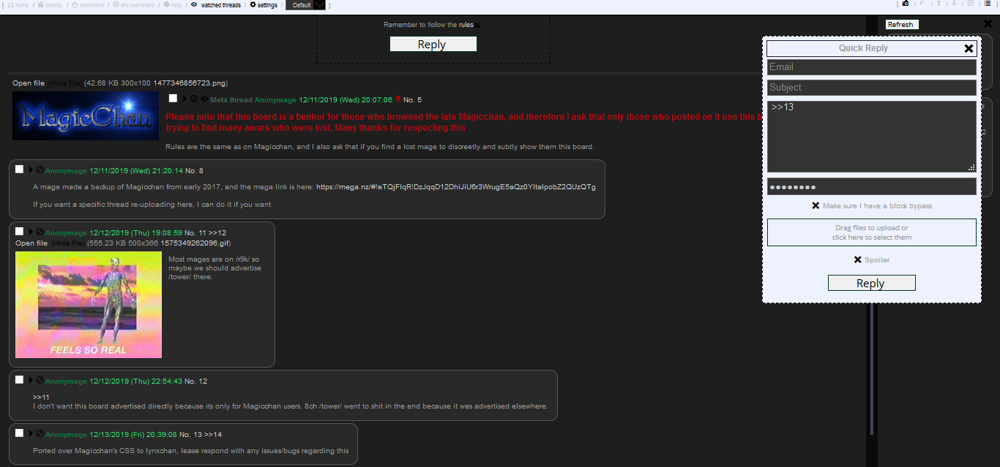Image resolution: width=1000 pixels, height=467 pixels.
Task: Close the side panel next to Refresh
Action: [x=988, y=24]
